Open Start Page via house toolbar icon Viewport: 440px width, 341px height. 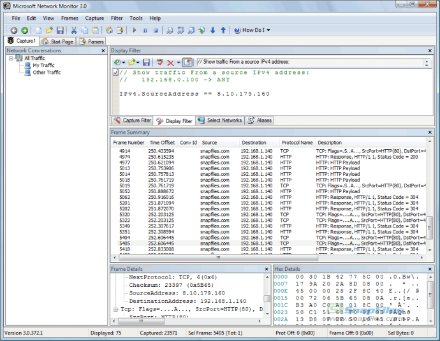[x=110, y=31]
